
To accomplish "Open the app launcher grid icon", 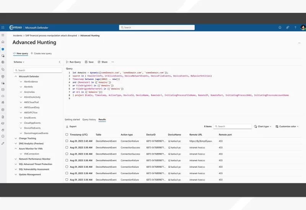I will [3, 27].
